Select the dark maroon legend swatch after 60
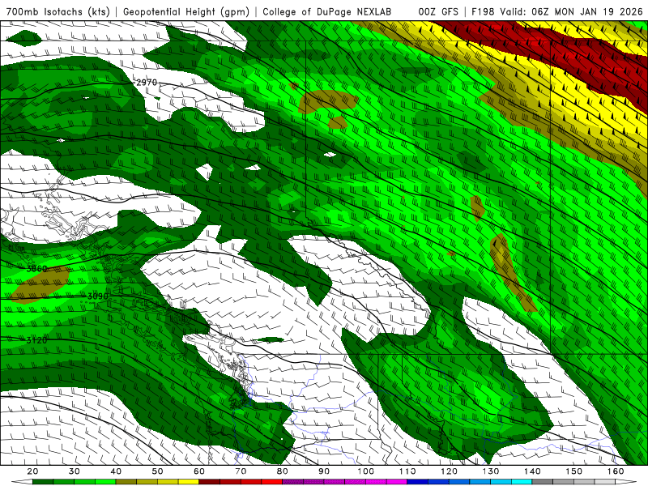Screen dimensions: 648x486 [210, 482]
